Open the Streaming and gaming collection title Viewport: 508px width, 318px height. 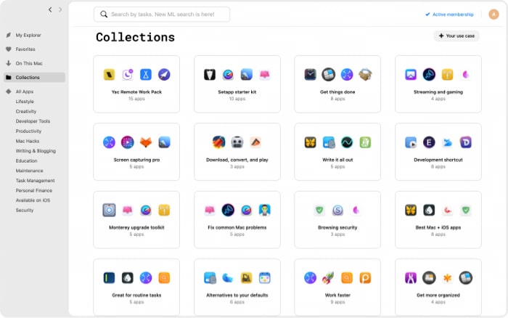(x=438, y=92)
